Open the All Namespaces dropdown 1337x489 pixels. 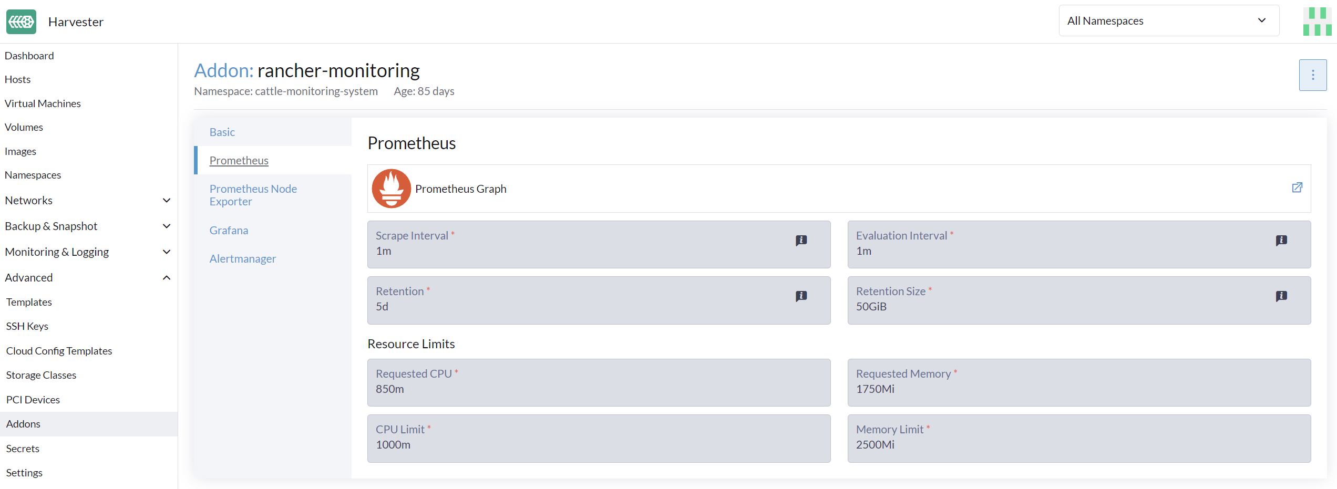coord(1168,20)
